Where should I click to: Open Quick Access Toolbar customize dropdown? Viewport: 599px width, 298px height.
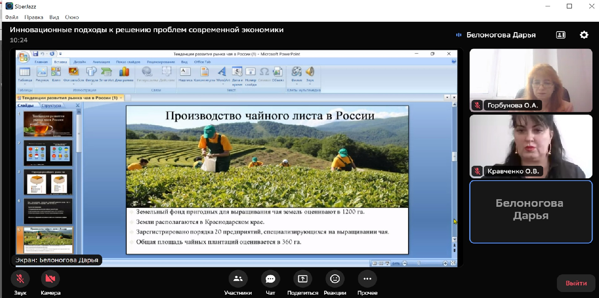click(60, 54)
